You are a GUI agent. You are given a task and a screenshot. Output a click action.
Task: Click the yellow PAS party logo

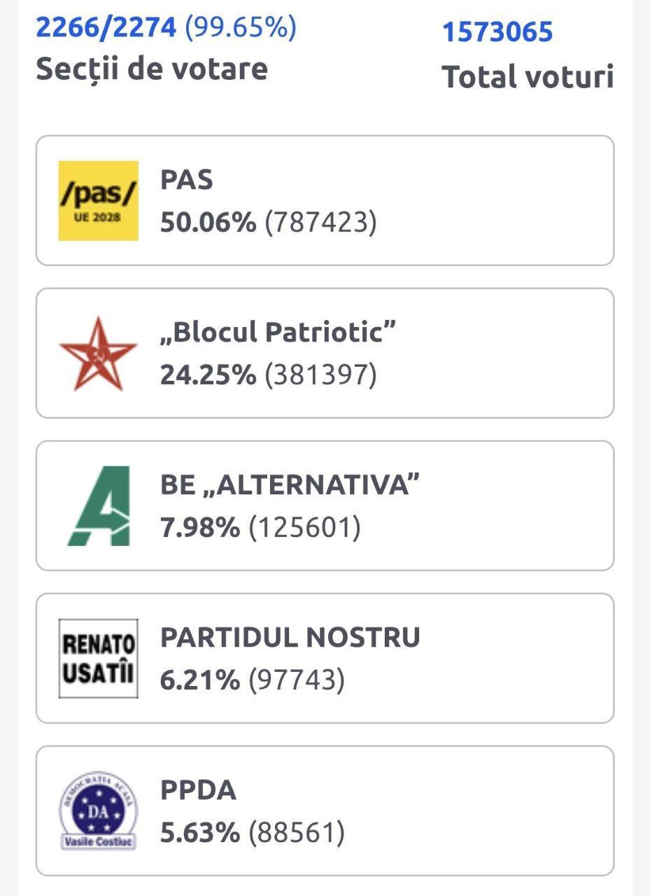pos(98,201)
